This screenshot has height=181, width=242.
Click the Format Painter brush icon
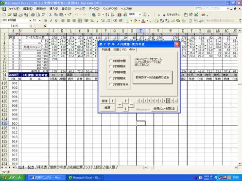click(x=69, y=15)
